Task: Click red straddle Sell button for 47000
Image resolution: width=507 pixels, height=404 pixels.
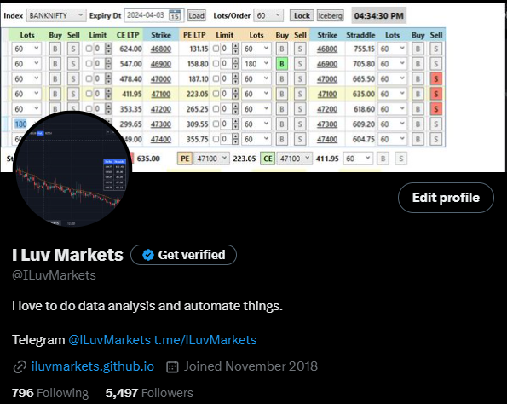Action: 436,79
